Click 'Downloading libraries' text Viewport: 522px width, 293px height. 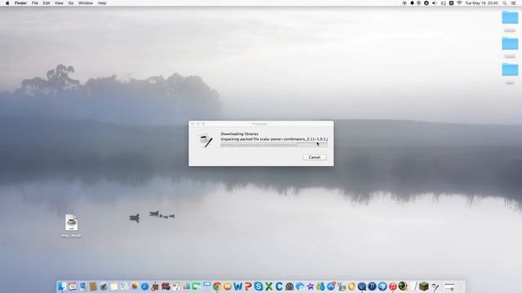coord(239,133)
